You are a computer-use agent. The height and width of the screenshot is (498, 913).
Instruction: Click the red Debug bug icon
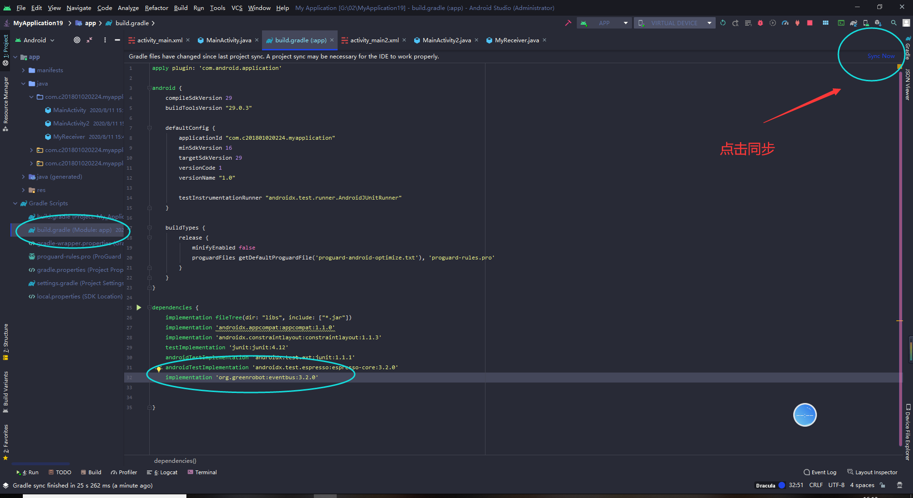[760, 23]
